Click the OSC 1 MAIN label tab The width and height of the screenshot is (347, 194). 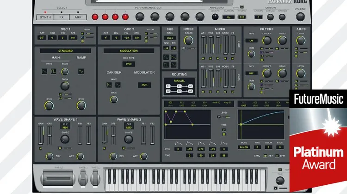click(x=56, y=58)
